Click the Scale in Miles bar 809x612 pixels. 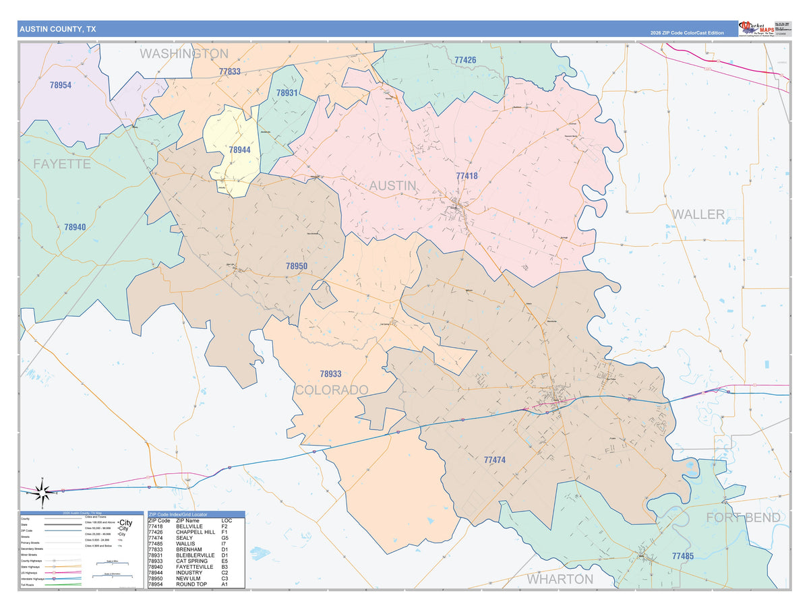[x=113, y=562]
